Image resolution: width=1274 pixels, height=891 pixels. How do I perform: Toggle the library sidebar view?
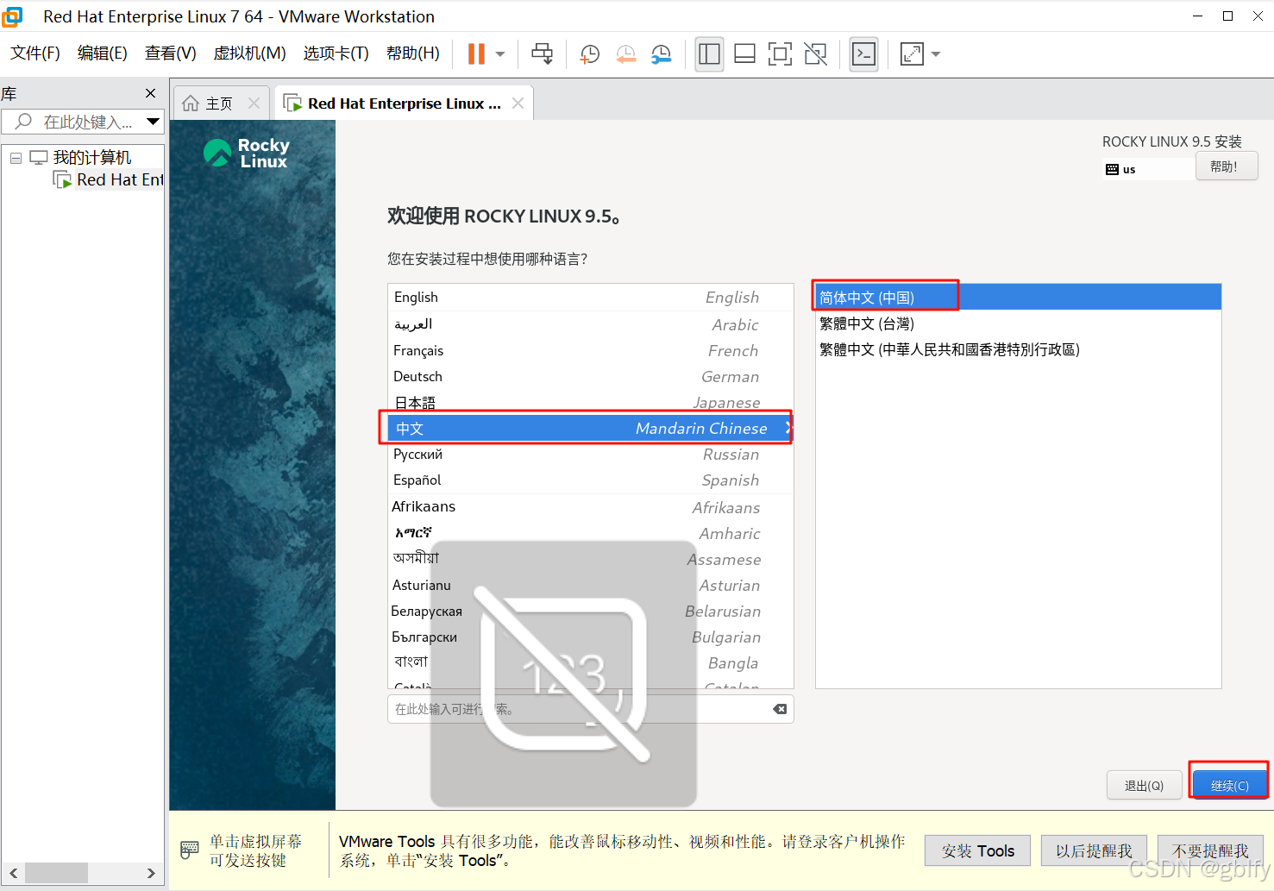pos(709,53)
